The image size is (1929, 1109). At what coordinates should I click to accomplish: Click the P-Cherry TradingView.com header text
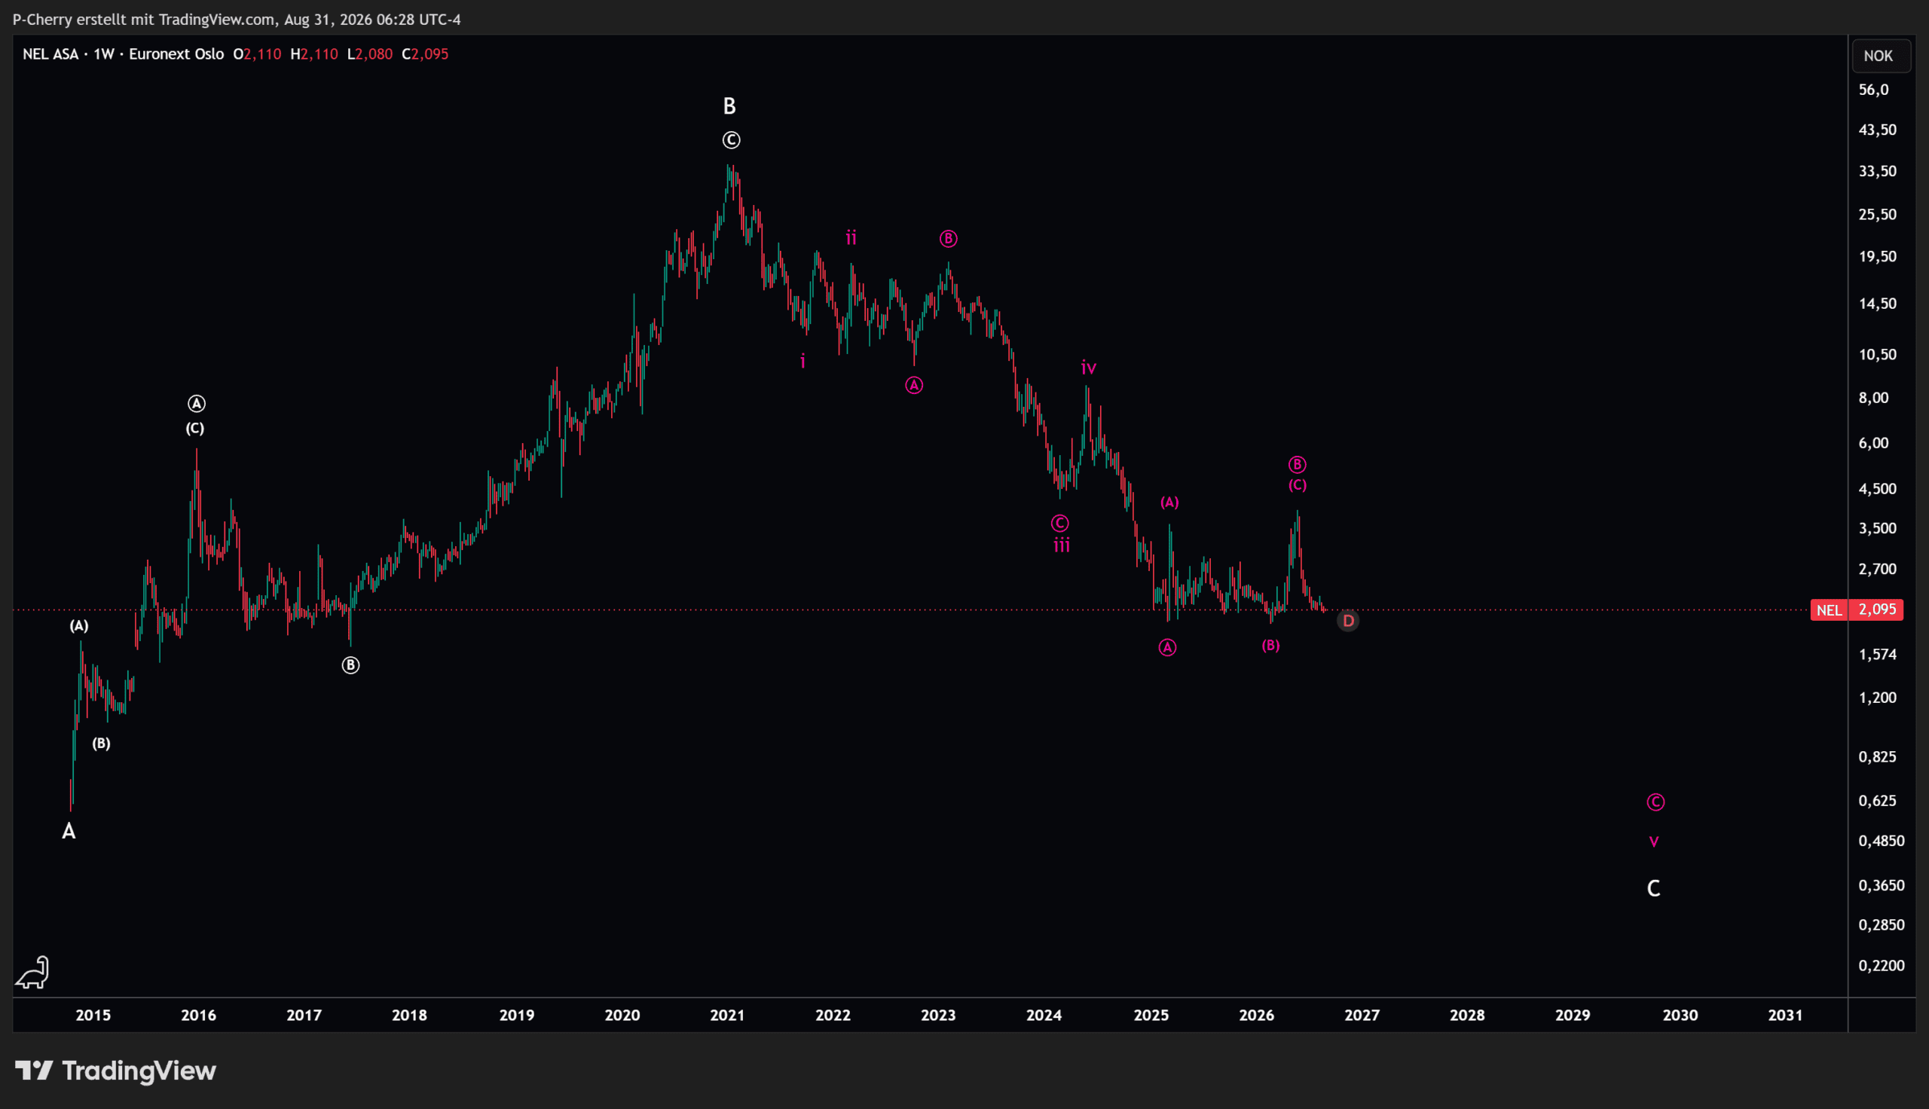click(237, 20)
